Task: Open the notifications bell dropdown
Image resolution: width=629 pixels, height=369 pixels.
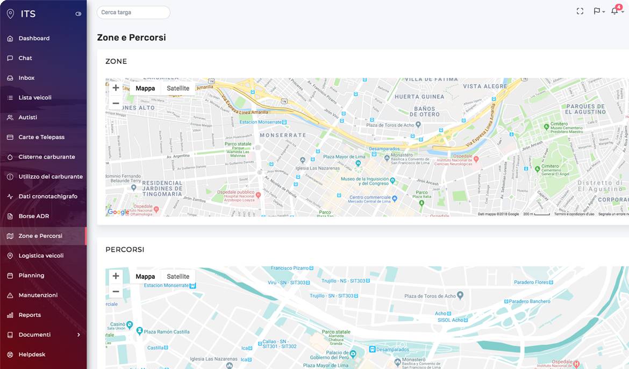Action: click(x=617, y=10)
